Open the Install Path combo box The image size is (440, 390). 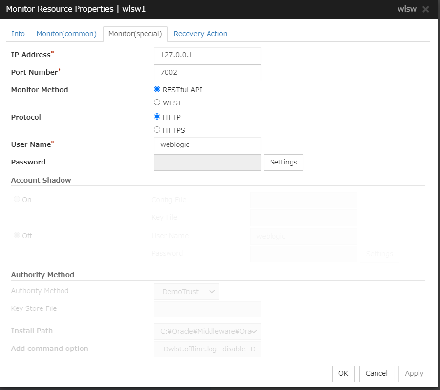[207, 331]
